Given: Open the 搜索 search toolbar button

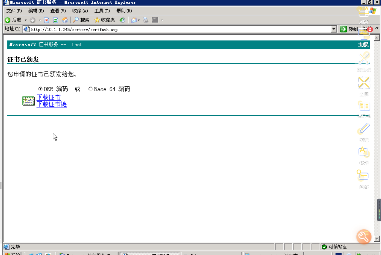Looking at the screenshot, I should [x=81, y=20].
